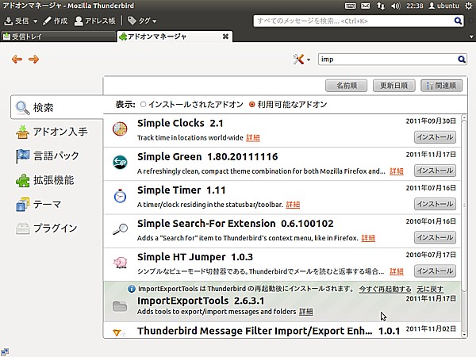Open the add-on tools wrench menu
This screenshot has height=357, width=476.
coord(301,59)
